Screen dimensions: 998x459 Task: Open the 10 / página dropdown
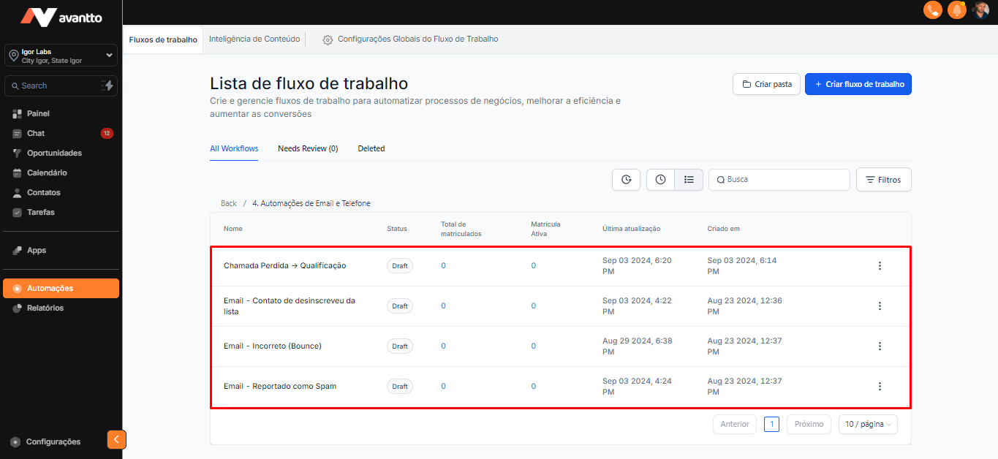click(x=868, y=424)
